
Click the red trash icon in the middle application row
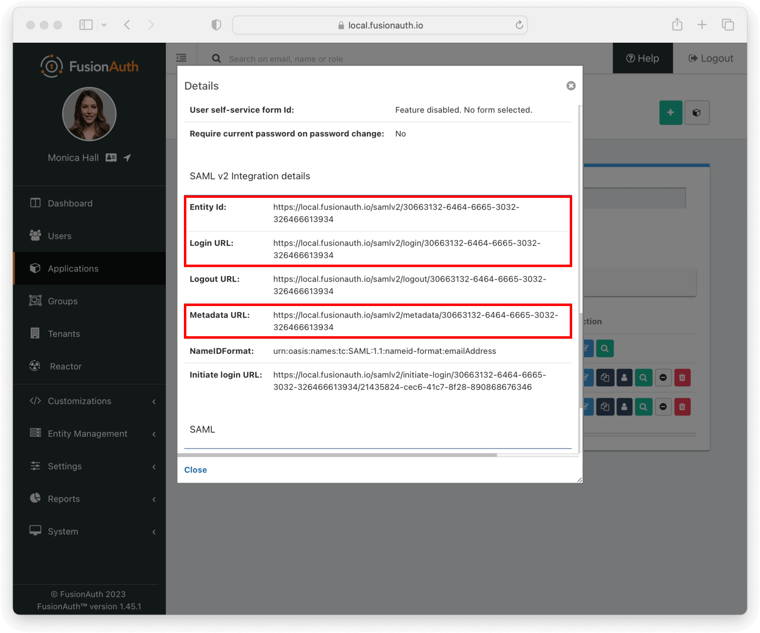click(x=682, y=377)
